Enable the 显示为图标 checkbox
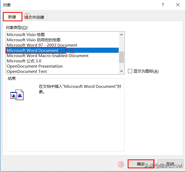Image resolution: width=186 pixels, height=172 pixels. [x=130, y=71]
